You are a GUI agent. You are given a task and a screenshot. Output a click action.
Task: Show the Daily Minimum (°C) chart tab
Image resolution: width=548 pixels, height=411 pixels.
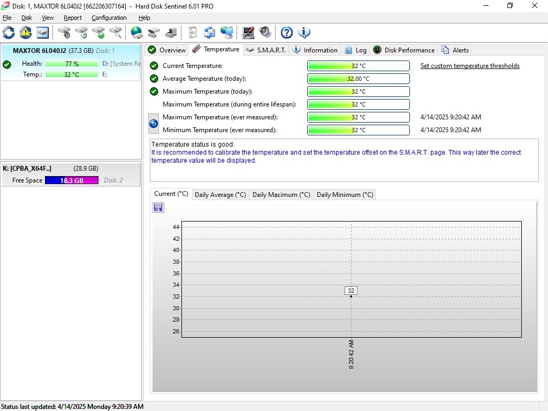[x=345, y=195]
